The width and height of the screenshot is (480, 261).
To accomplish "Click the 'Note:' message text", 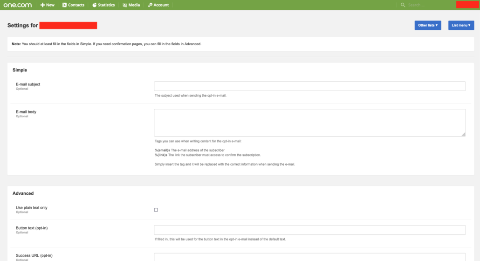I will pyautogui.click(x=107, y=44).
